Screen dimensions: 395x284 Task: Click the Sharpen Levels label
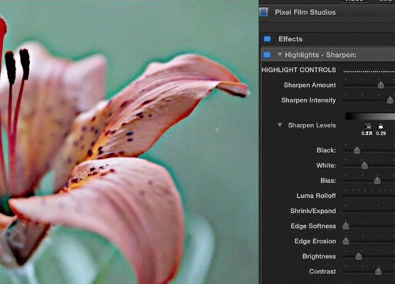[312, 125]
